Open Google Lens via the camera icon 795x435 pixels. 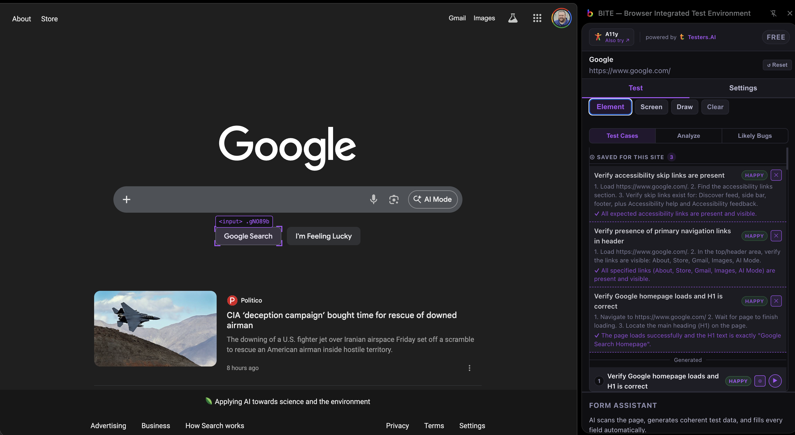click(394, 199)
